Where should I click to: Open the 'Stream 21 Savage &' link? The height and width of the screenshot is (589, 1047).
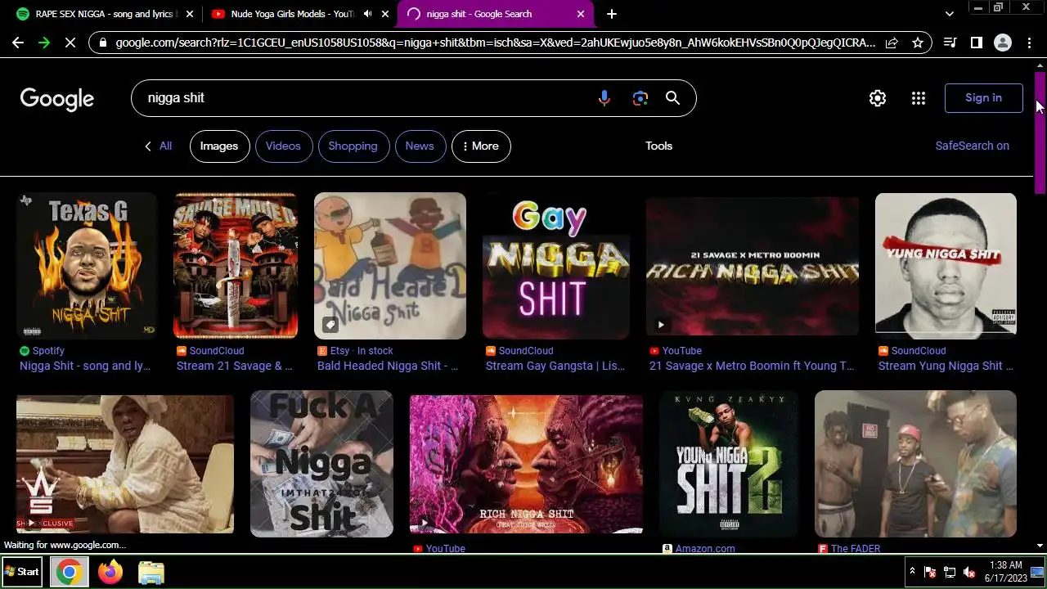coord(234,366)
